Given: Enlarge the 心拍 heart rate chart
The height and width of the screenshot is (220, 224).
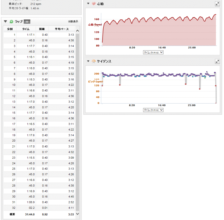Looking at the screenshot, I should click(217, 4).
